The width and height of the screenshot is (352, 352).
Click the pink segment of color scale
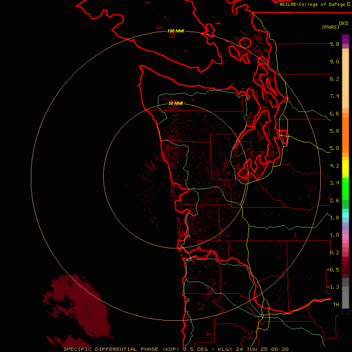pos(345,237)
